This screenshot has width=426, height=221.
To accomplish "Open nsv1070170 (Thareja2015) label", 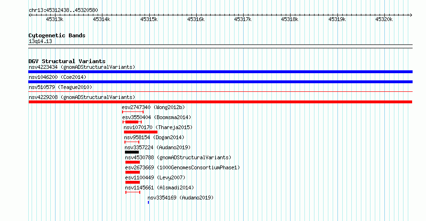I will [158, 127].
